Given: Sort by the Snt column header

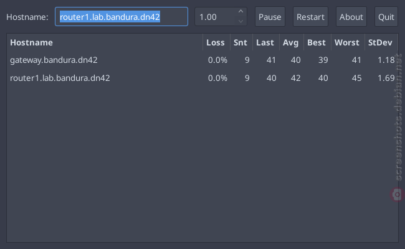Looking at the screenshot, I should [x=241, y=42].
